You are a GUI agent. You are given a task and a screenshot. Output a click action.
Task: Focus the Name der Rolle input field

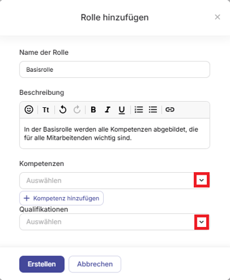point(114,69)
